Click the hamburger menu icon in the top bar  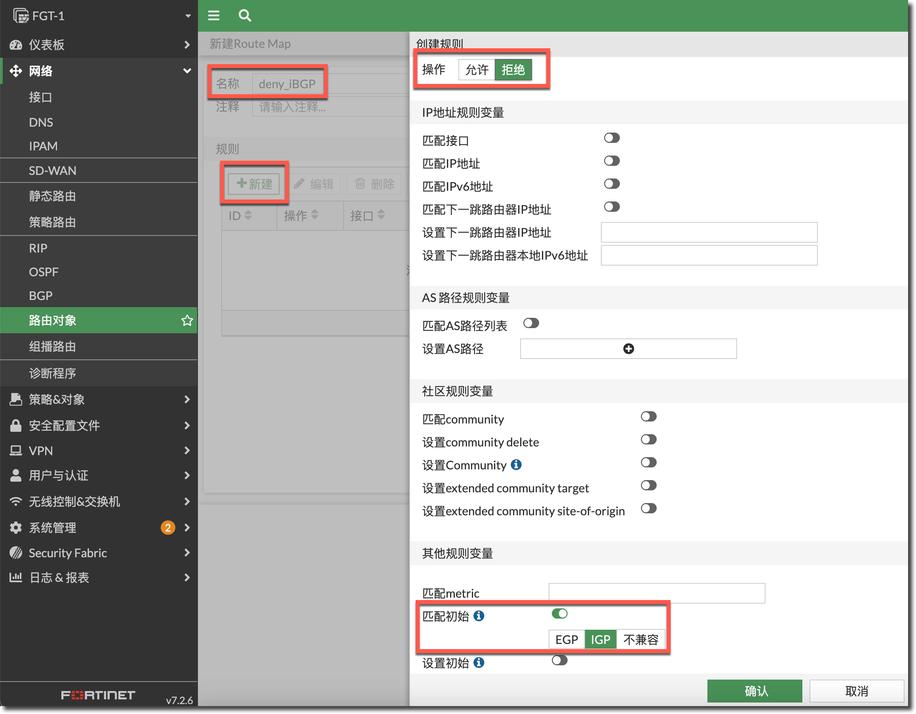point(213,15)
